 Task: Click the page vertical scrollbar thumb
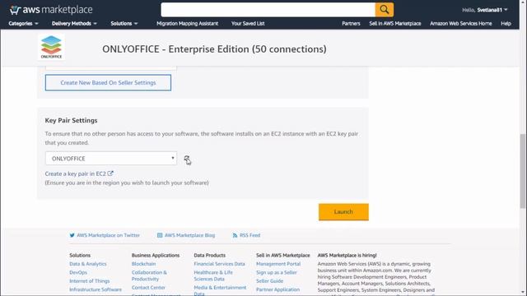523,171
